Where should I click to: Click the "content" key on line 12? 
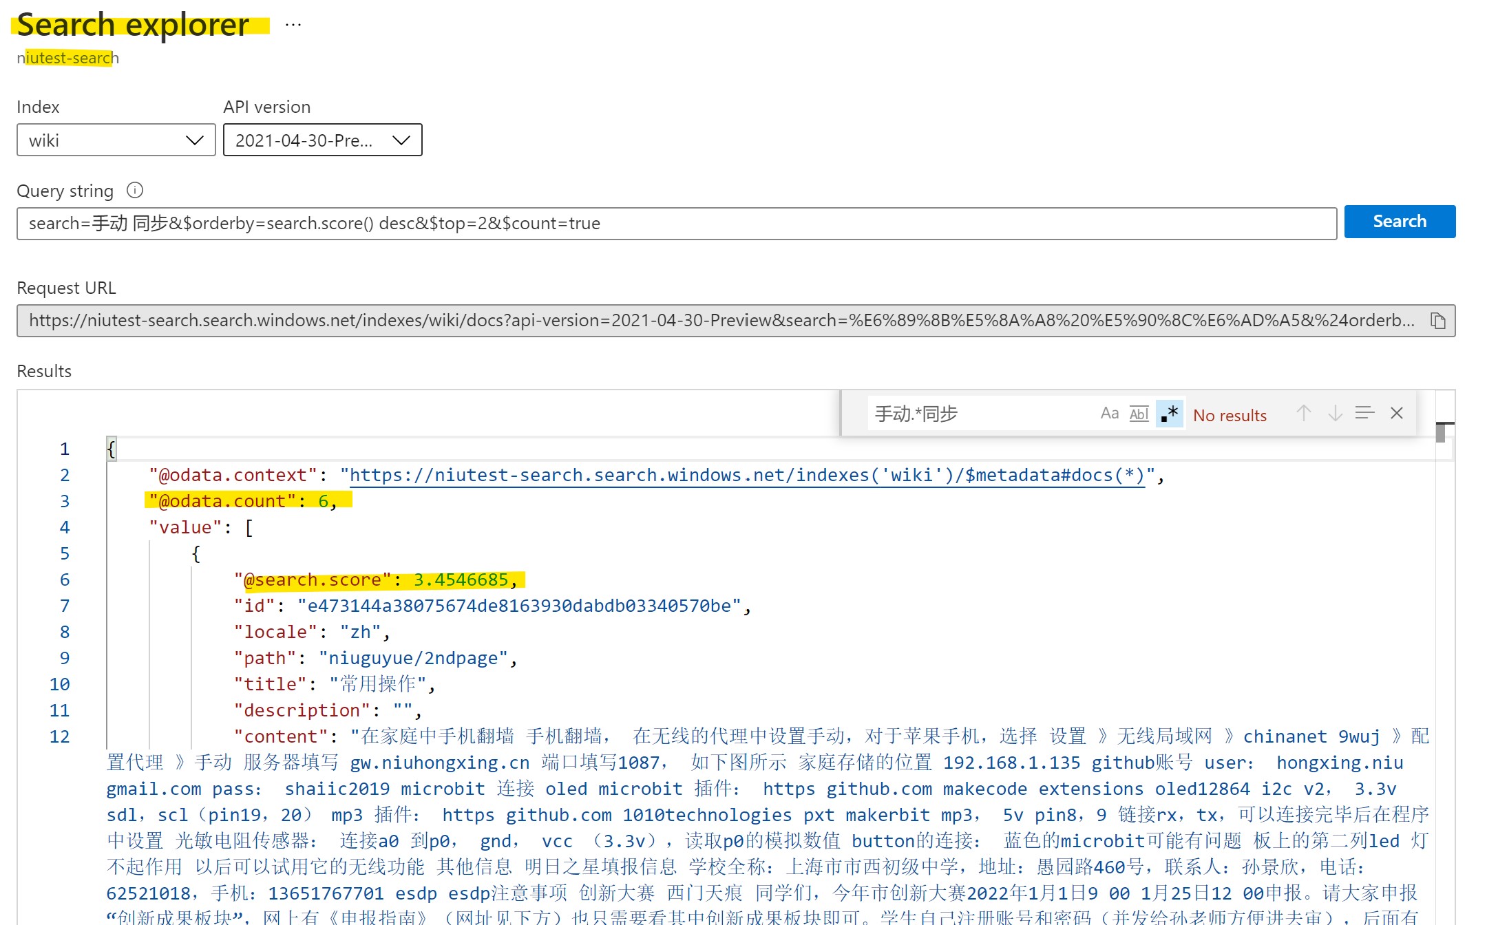coord(281,736)
